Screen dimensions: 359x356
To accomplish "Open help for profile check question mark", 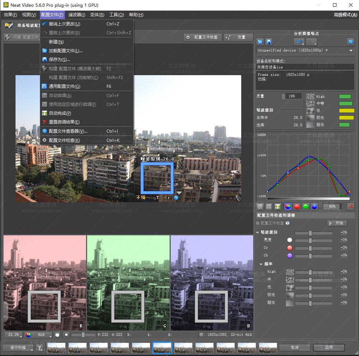I will click(x=287, y=223).
